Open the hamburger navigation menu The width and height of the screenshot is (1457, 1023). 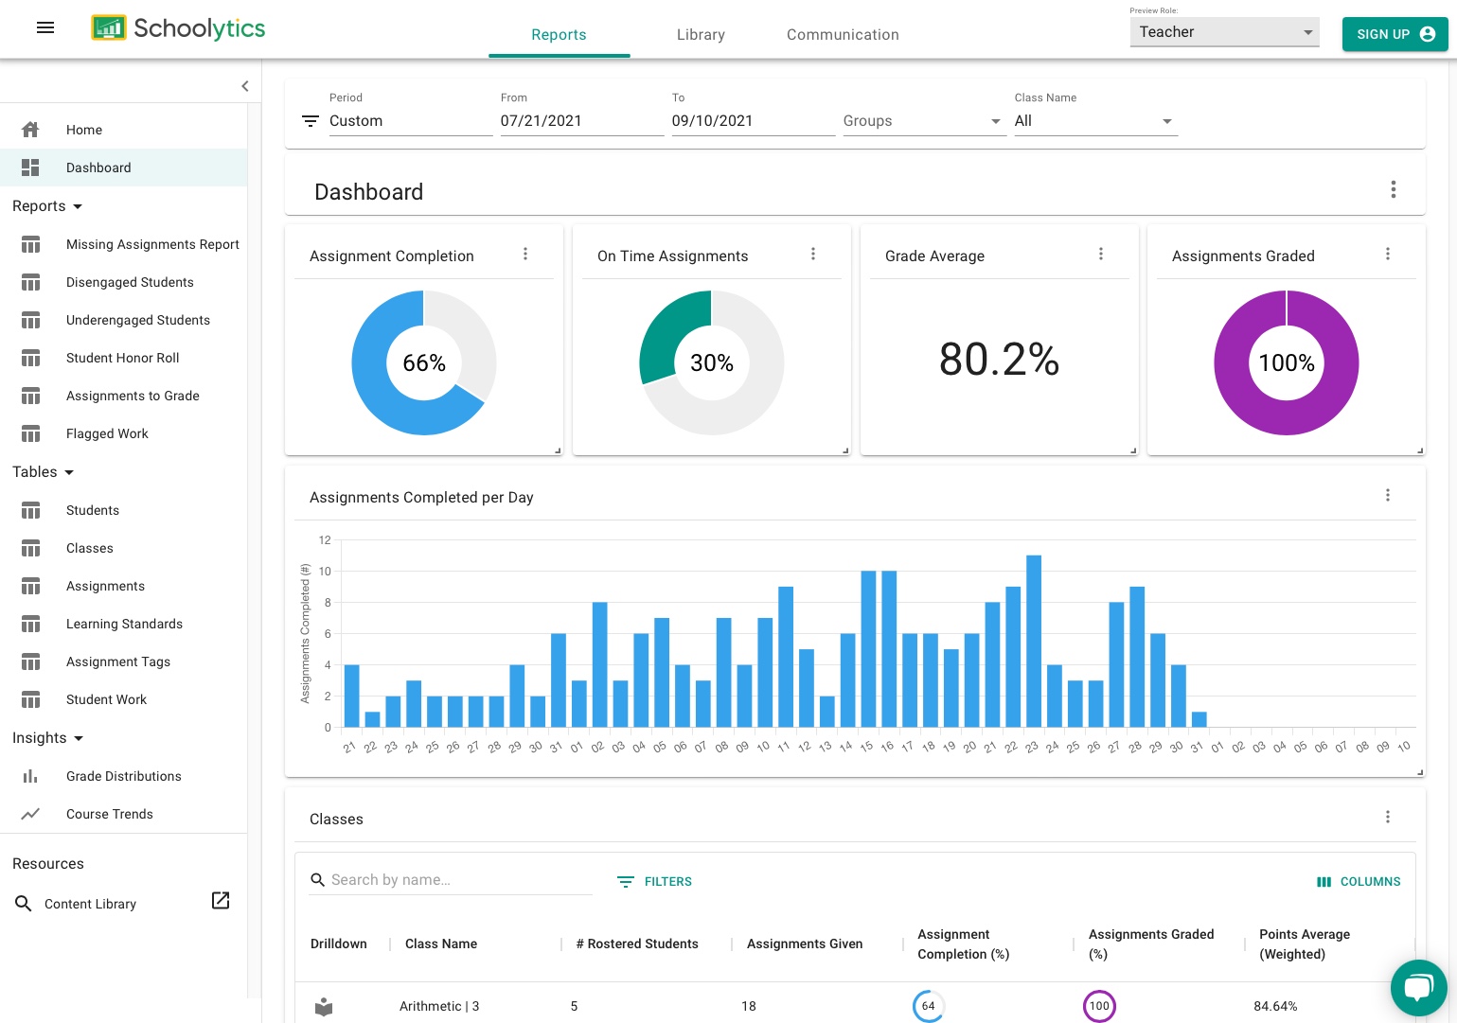(x=44, y=28)
